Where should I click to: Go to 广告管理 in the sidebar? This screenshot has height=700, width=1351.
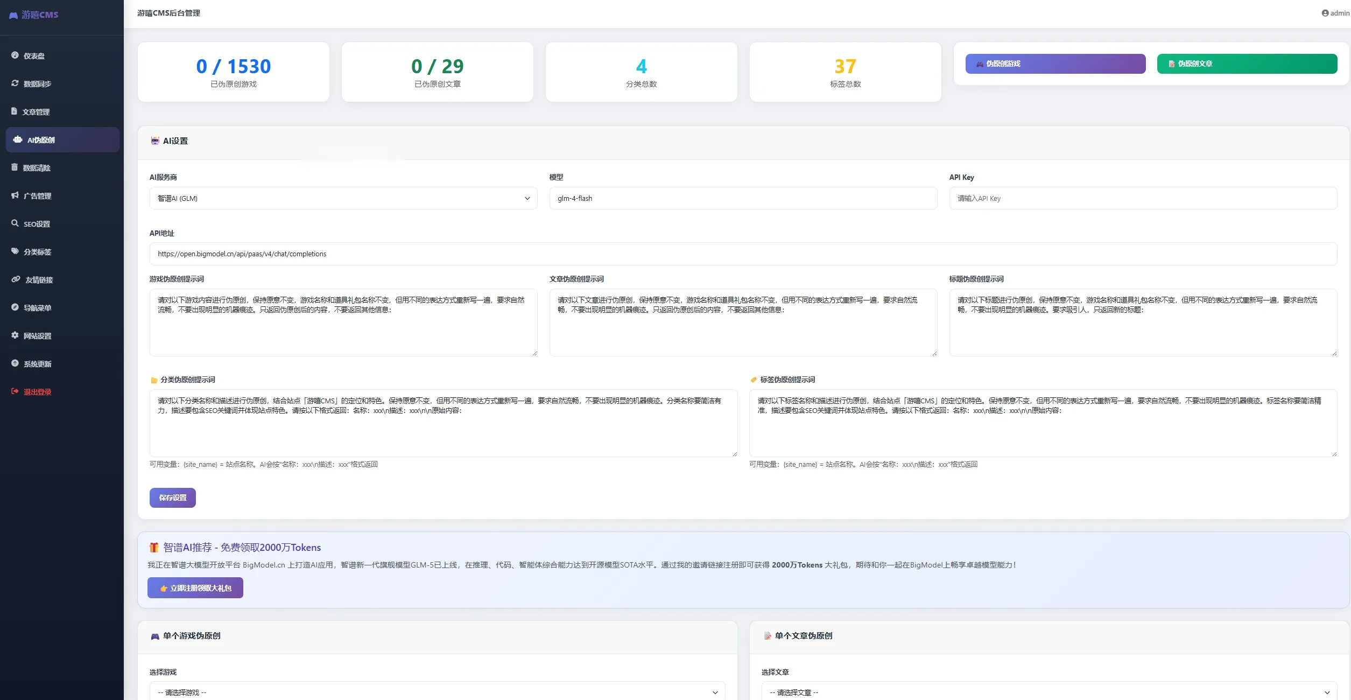coord(62,195)
